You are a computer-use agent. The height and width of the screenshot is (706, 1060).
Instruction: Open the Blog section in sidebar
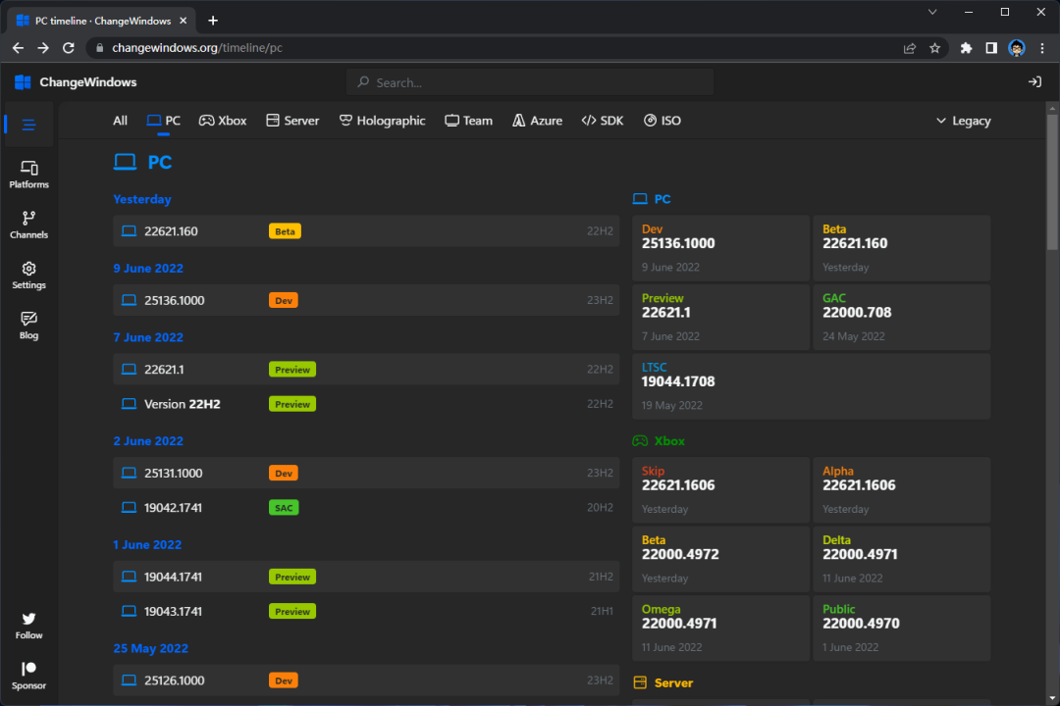click(x=28, y=326)
